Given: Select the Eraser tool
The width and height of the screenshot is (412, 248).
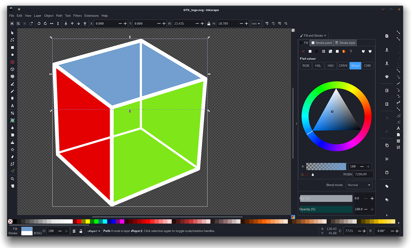Looking at the screenshot, I should click(12, 157).
